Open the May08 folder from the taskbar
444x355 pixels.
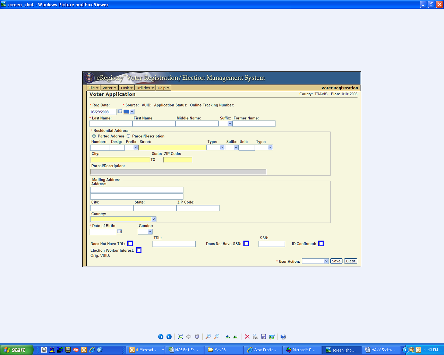click(x=224, y=350)
